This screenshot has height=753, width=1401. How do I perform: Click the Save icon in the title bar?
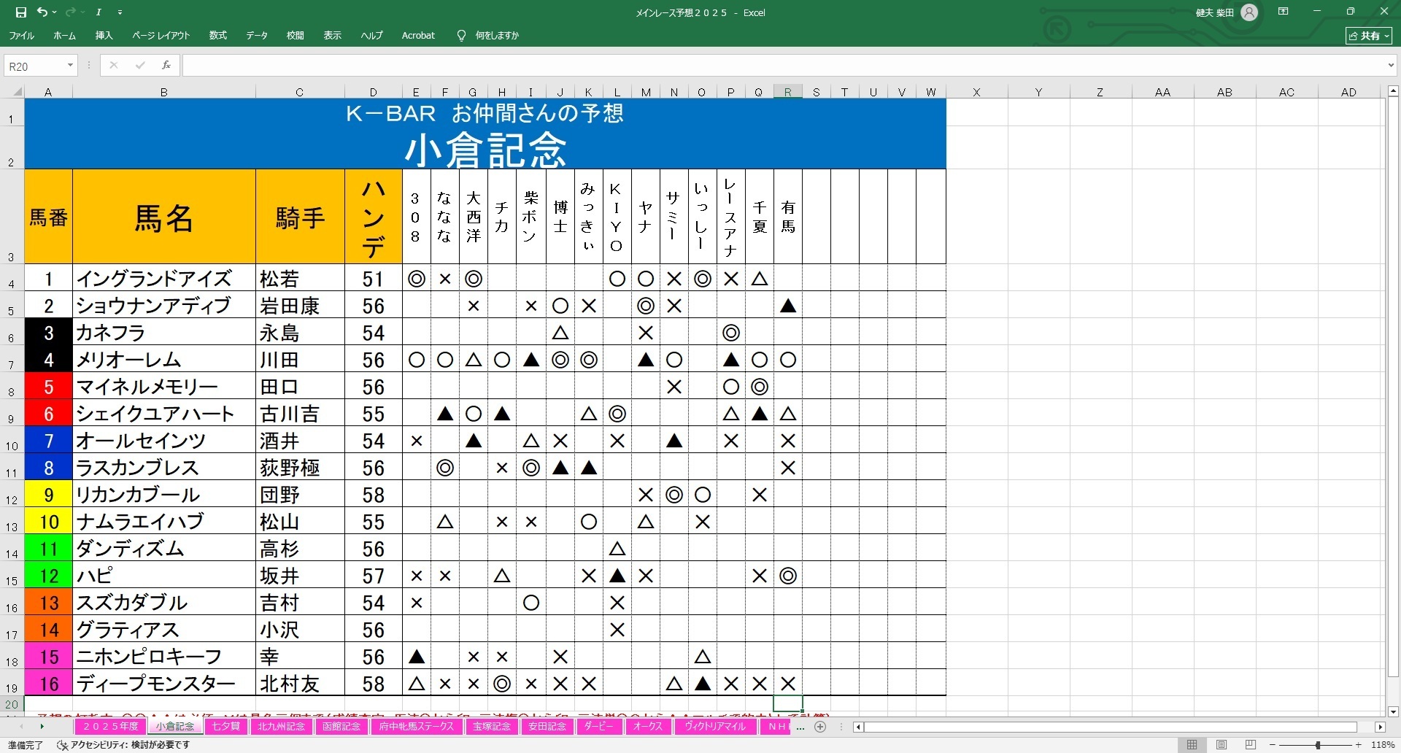20,12
